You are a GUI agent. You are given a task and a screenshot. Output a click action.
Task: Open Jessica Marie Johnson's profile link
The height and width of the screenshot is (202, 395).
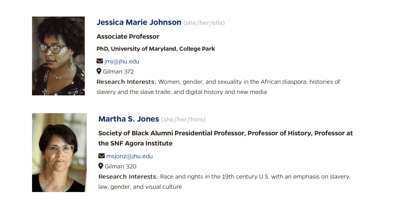(139, 22)
